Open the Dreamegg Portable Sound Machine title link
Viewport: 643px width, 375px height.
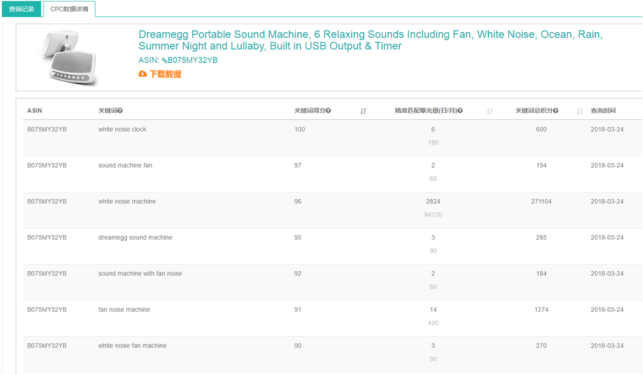pos(370,40)
